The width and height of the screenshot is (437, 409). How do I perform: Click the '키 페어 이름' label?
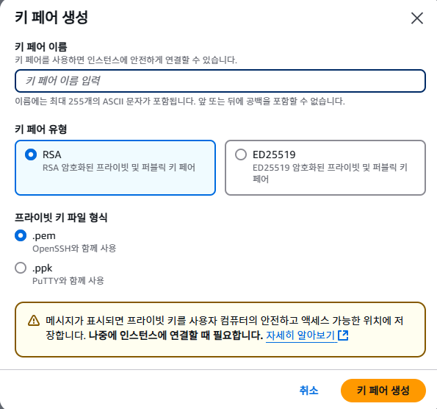tap(40, 46)
